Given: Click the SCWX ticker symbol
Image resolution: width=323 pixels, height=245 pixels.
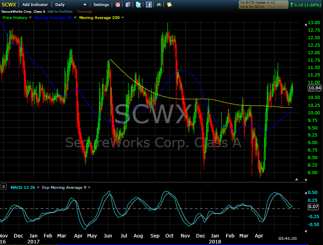Looking at the screenshot, I should (9, 4).
